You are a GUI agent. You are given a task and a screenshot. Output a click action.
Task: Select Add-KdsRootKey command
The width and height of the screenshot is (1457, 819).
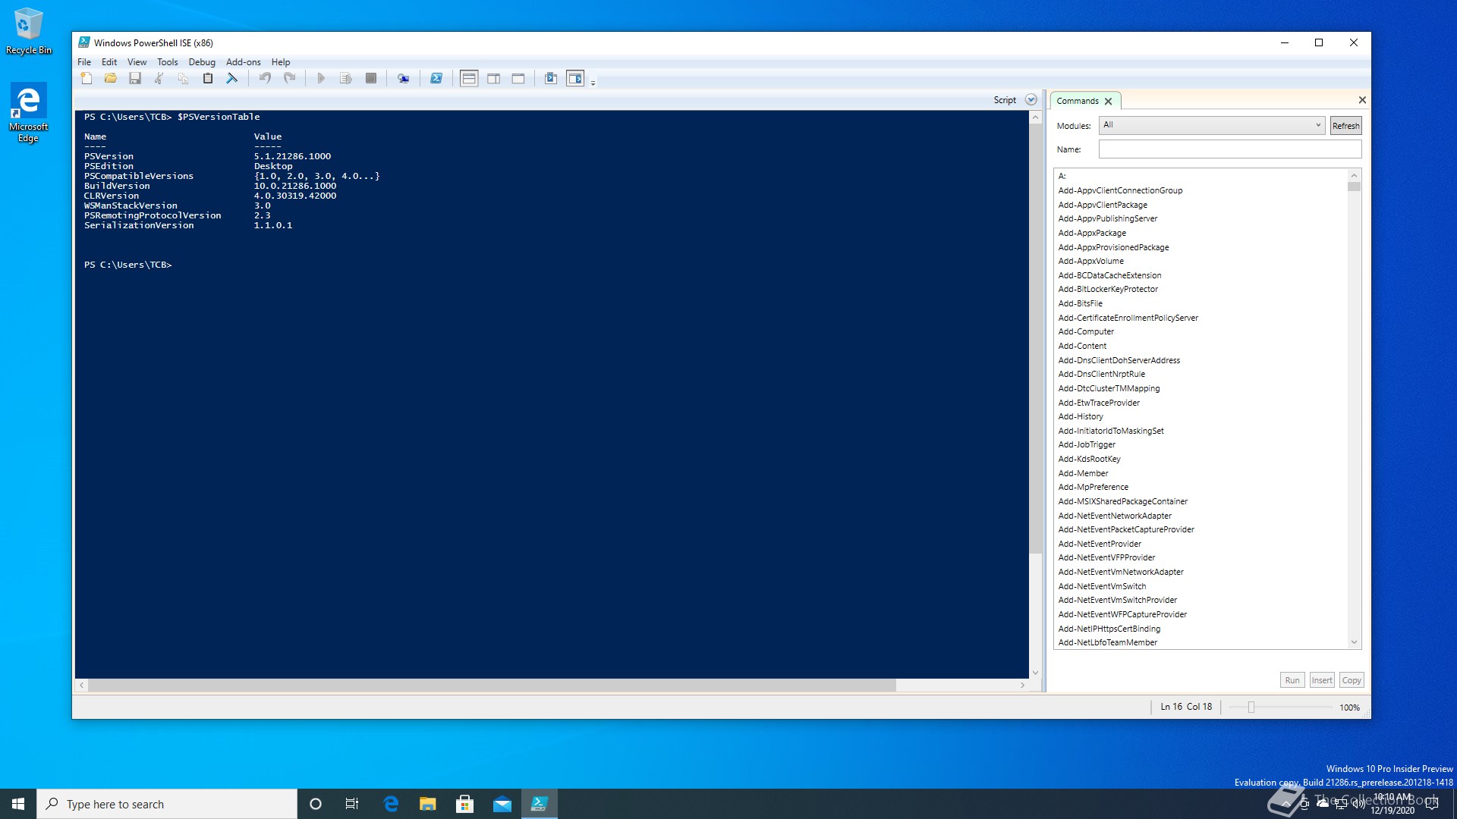click(x=1089, y=459)
